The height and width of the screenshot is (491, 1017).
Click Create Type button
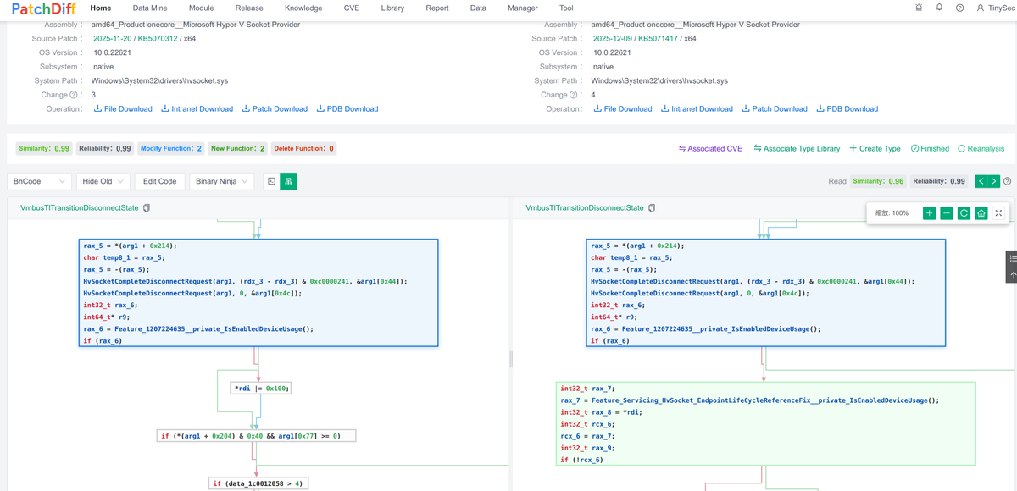coord(875,148)
